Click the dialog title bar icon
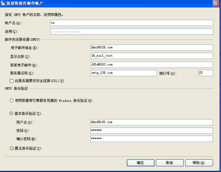Viewport: 221px width, 172px height. [x=3, y=3]
